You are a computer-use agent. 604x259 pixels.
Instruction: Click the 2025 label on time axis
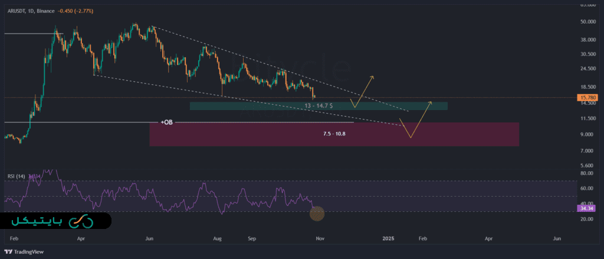point(388,240)
